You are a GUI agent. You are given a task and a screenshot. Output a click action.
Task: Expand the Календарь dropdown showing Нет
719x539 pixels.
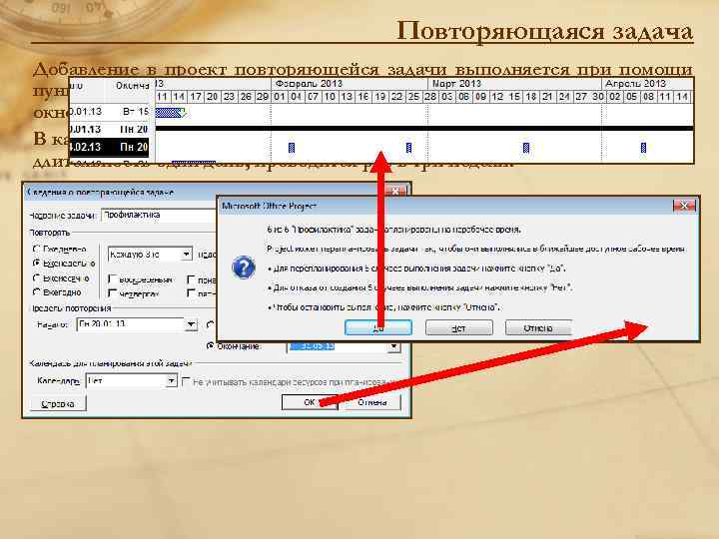point(171,381)
